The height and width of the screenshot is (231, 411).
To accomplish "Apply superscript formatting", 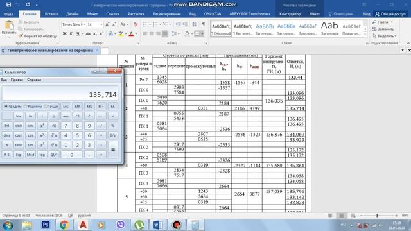I will [x=101, y=34].
